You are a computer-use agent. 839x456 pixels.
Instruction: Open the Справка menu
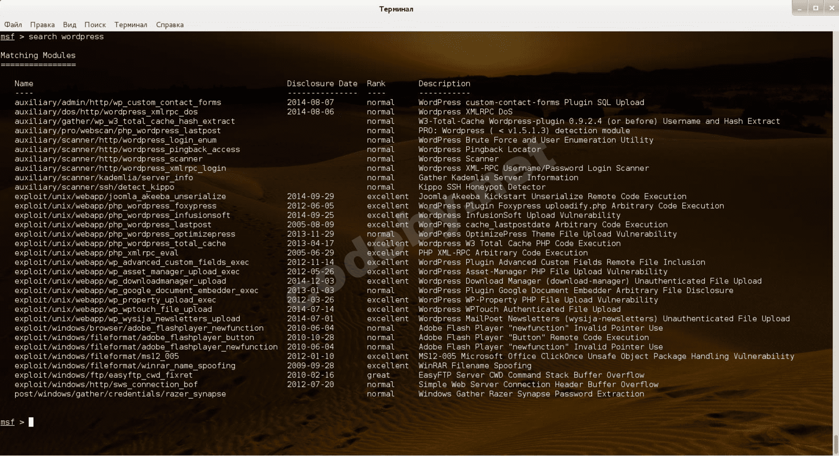tap(170, 25)
